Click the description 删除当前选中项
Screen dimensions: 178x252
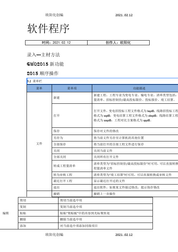[x=71, y=219]
